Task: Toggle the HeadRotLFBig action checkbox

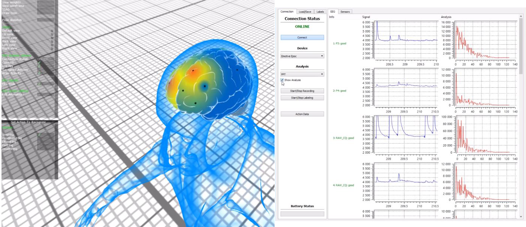Action: pyautogui.click(x=46, y=138)
